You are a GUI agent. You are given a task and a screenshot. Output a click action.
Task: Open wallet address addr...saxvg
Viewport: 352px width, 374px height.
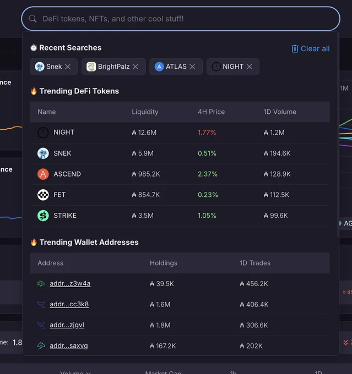coord(69,345)
